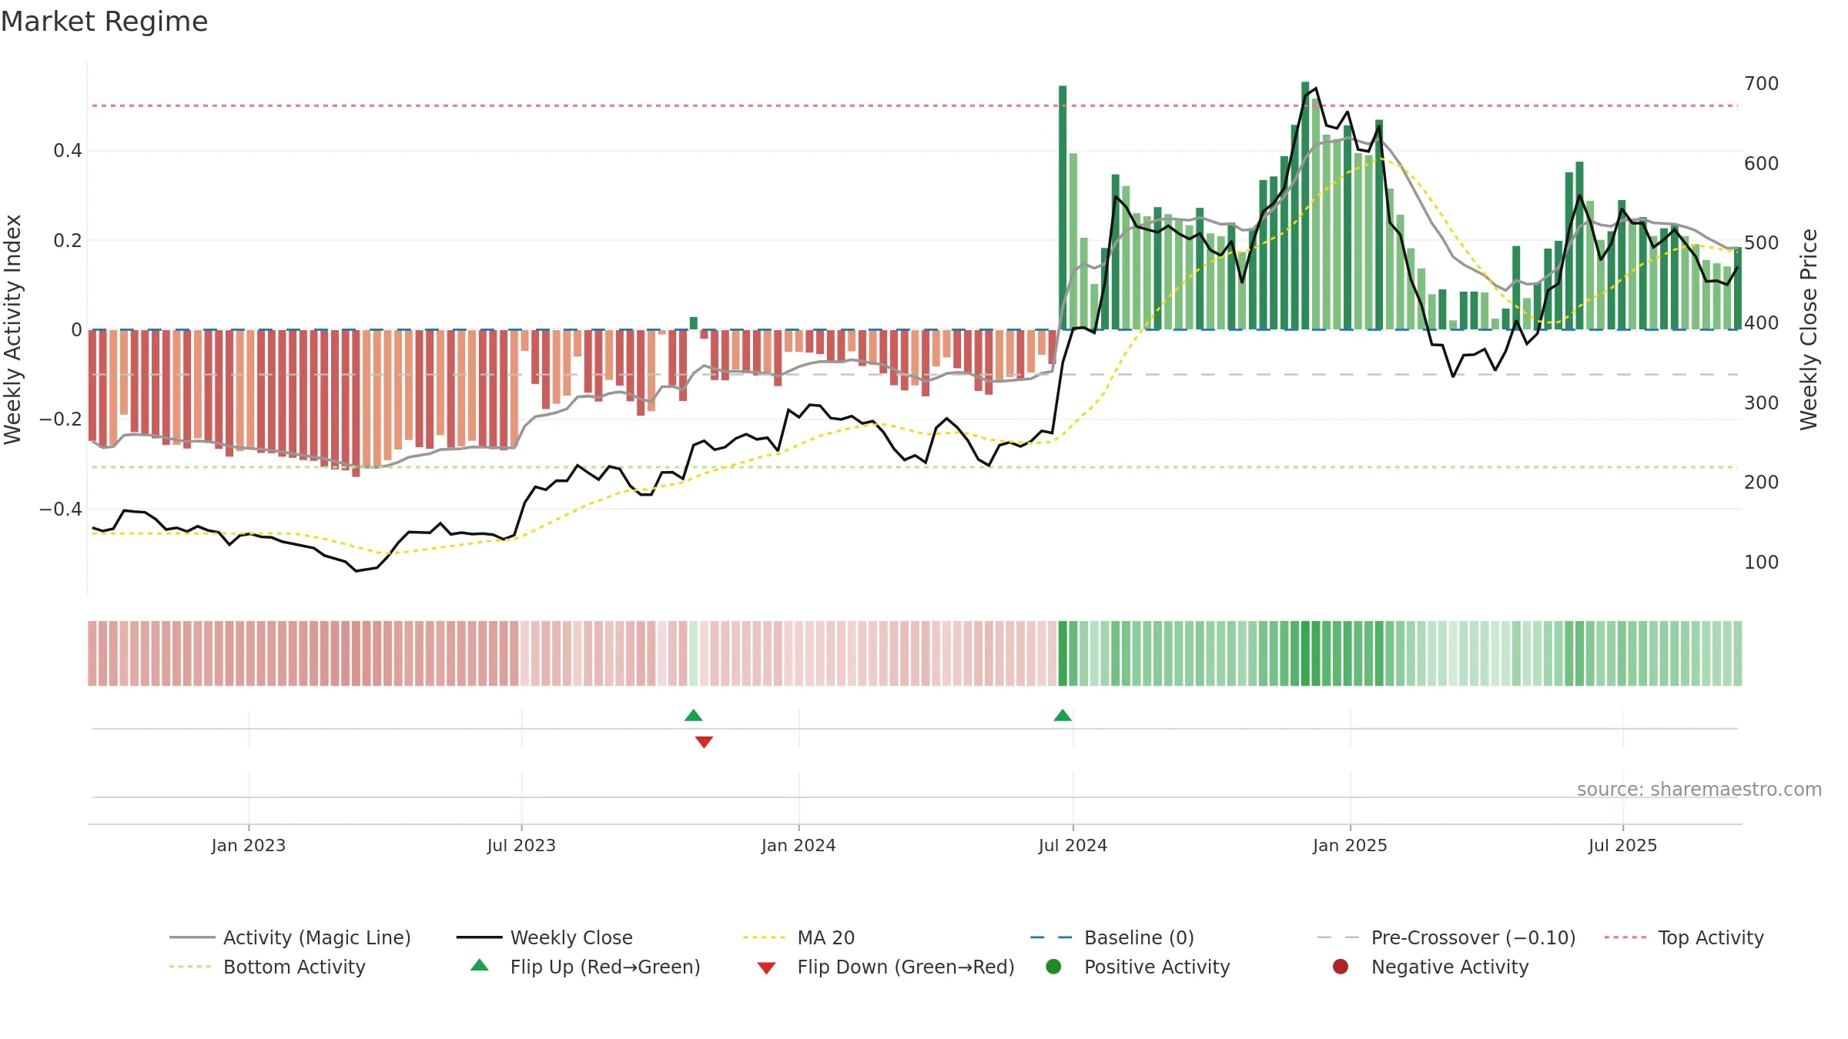Click the 100 price axis tick label

pos(1762,563)
